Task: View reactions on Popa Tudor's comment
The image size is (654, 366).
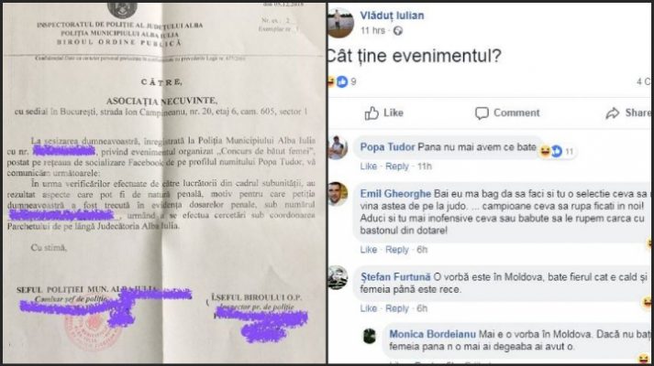Action: pos(557,151)
